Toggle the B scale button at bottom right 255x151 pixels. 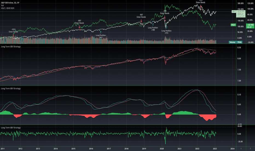tap(251, 149)
